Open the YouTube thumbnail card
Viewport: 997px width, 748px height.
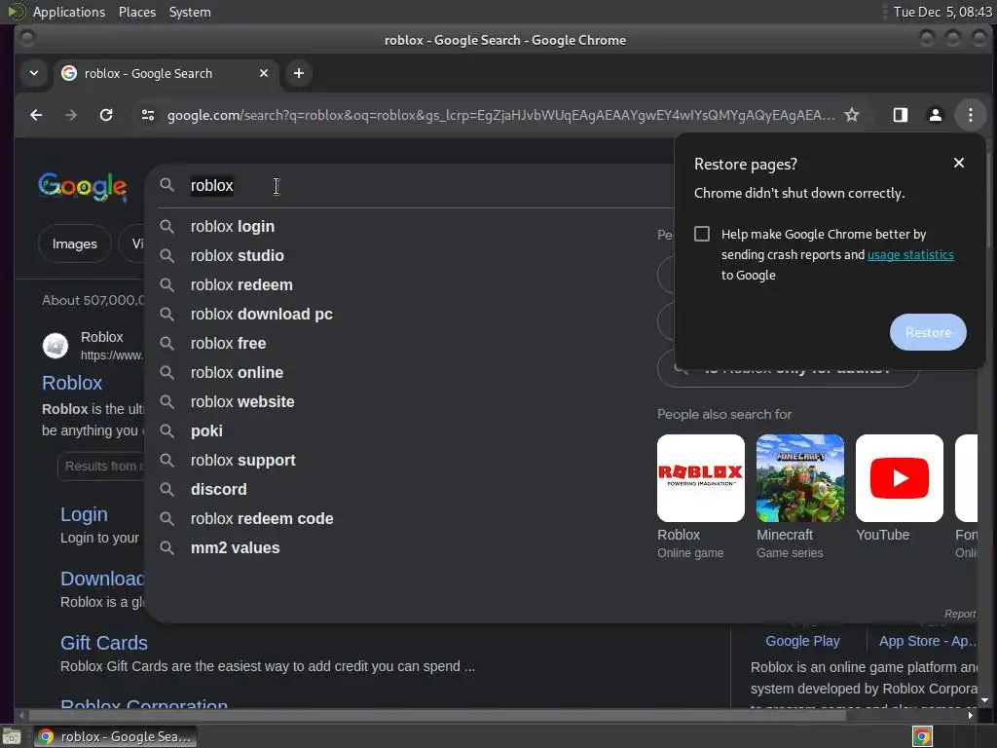pos(899,478)
